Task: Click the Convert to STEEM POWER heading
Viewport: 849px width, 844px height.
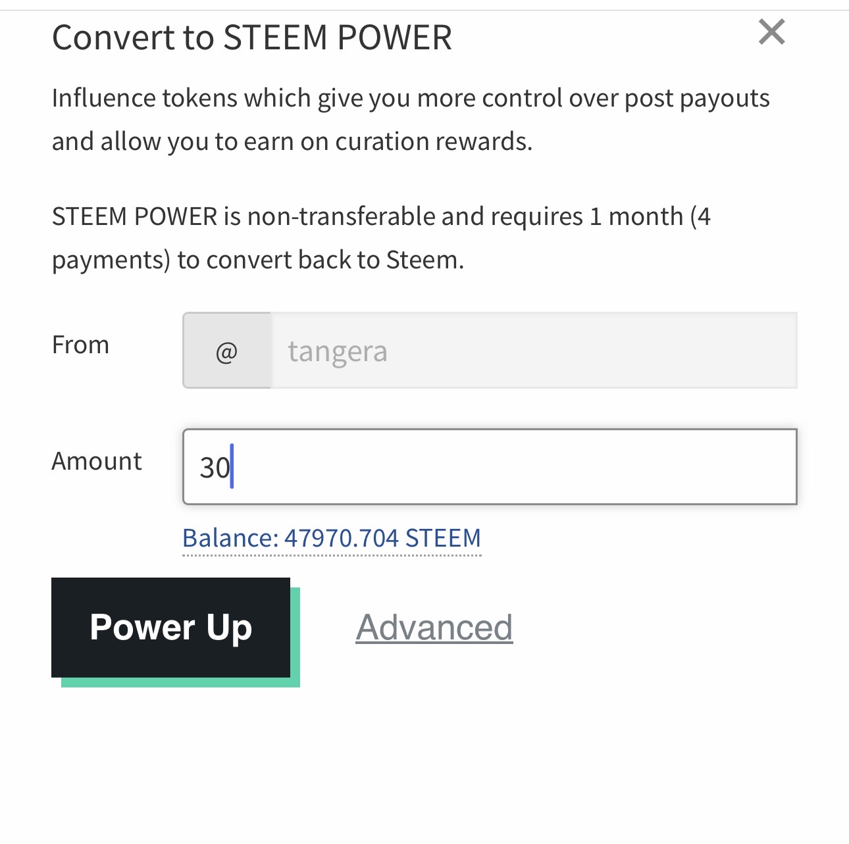Action: point(252,37)
